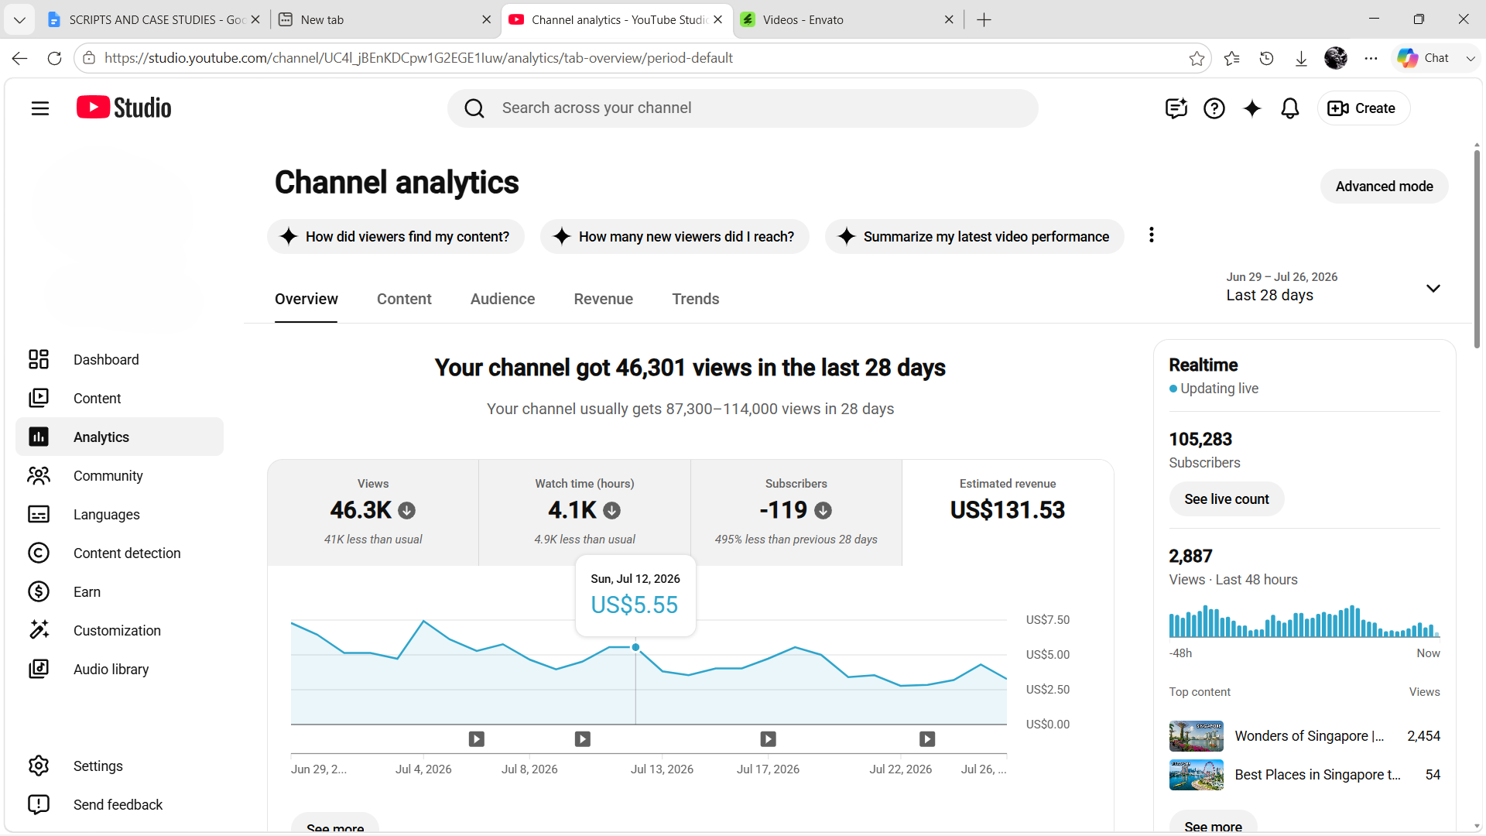Click the Earn dollar icon
The width and height of the screenshot is (1486, 836).
click(x=39, y=591)
